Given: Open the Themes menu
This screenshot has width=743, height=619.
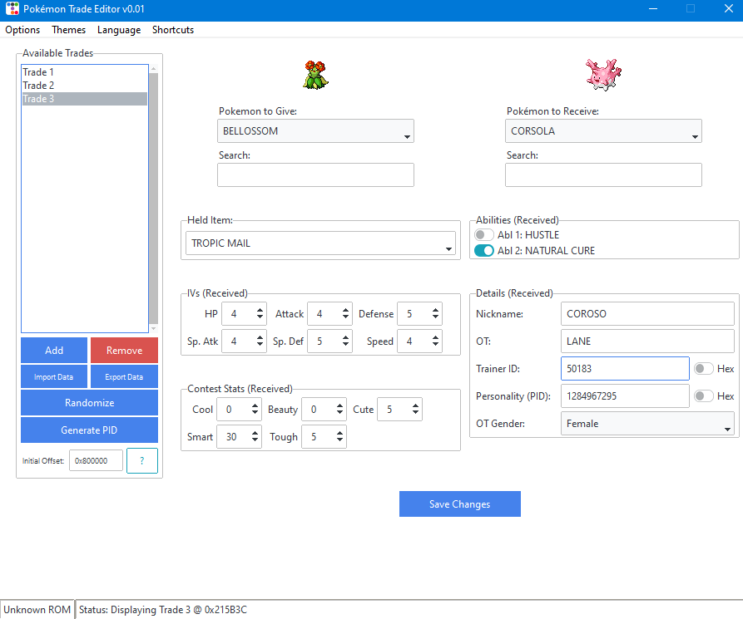Looking at the screenshot, I should tap(68, 30).
